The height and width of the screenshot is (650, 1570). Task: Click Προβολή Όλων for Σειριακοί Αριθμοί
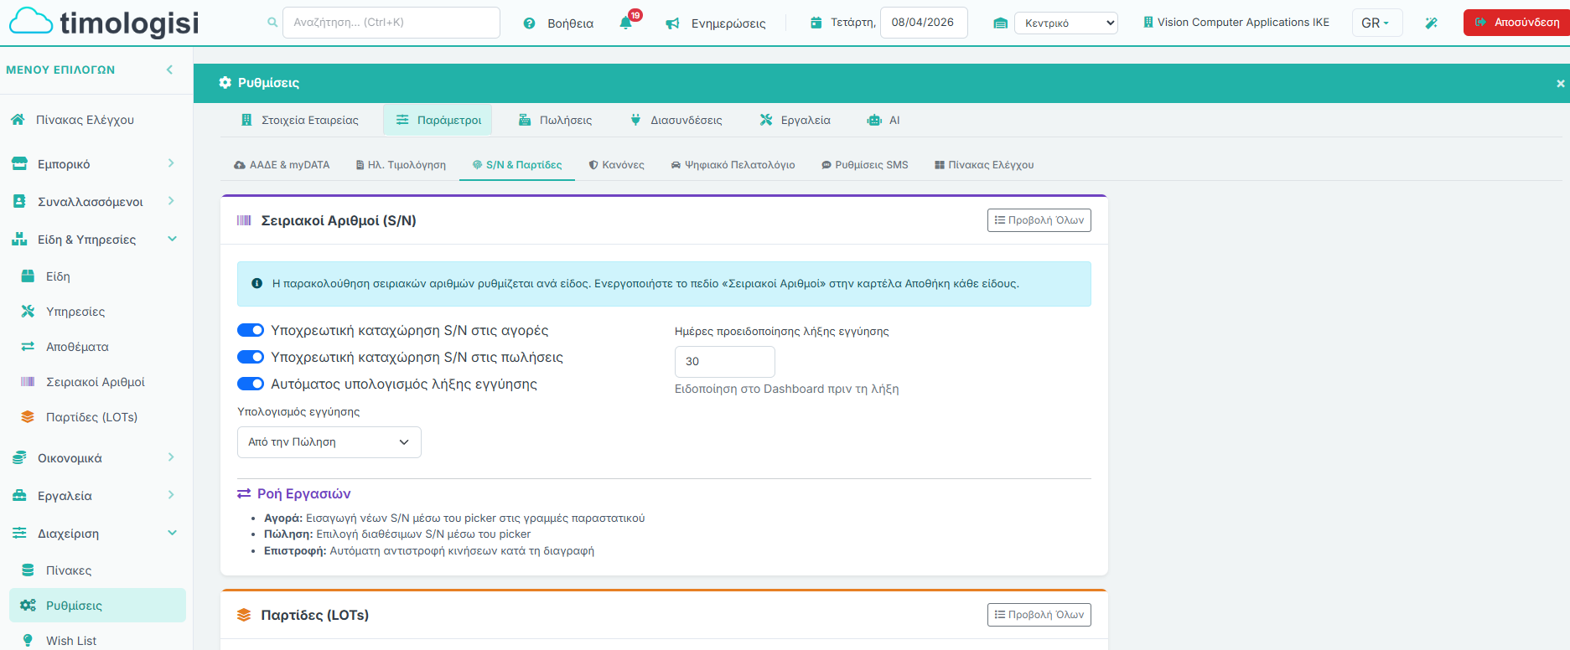tap(1039, 220)
